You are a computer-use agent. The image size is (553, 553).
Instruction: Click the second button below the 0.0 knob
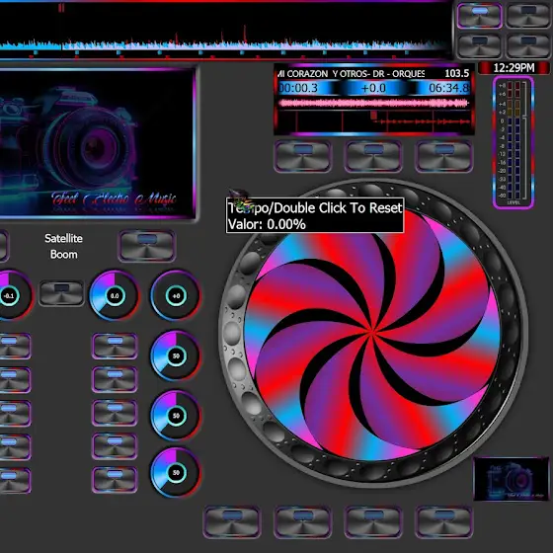(115, 379)
